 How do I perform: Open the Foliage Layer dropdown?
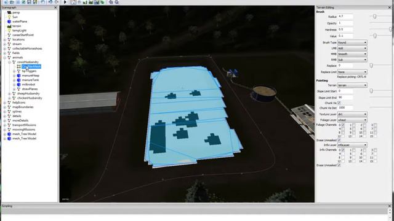352,120
